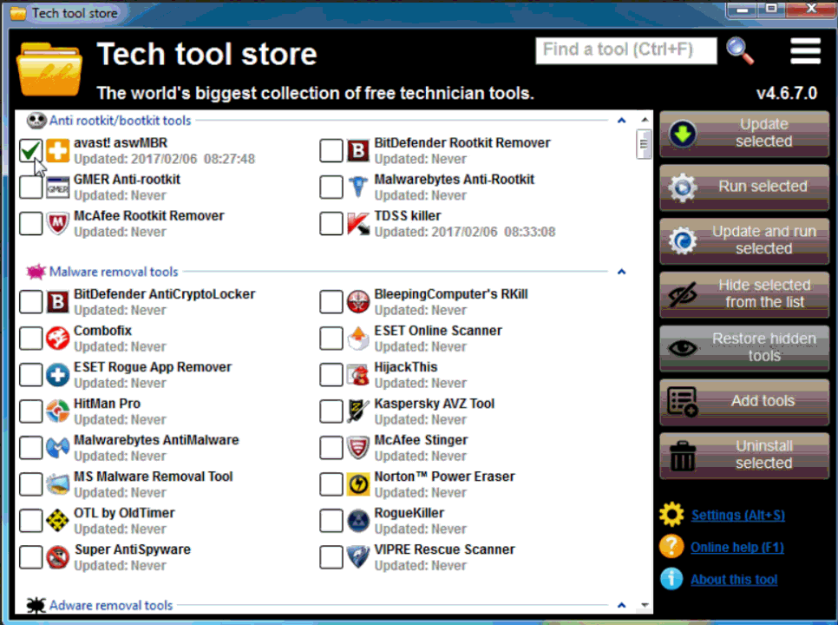Viewport: 838px width, 625px height.
Task: Click the vertical scrollbar thumb in tool list
Action: 644,144
